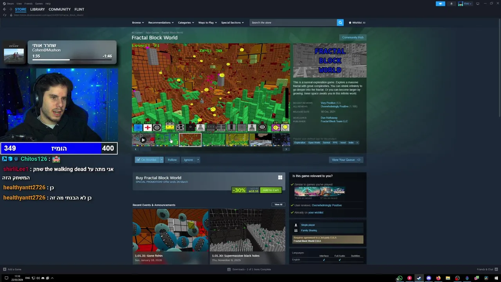This screenshot has width=501, height=282.
Task: Click the ENG language indicator
Action: click(x=27, y=278)
